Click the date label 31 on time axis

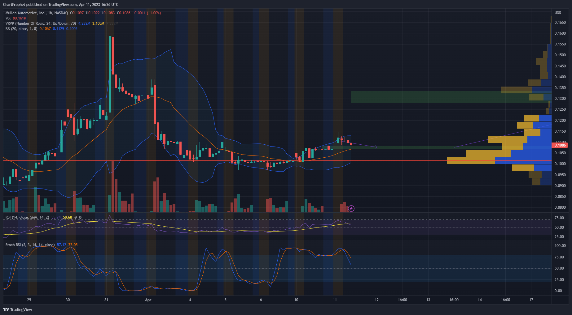pyautogui.click(x=106, y=300)
